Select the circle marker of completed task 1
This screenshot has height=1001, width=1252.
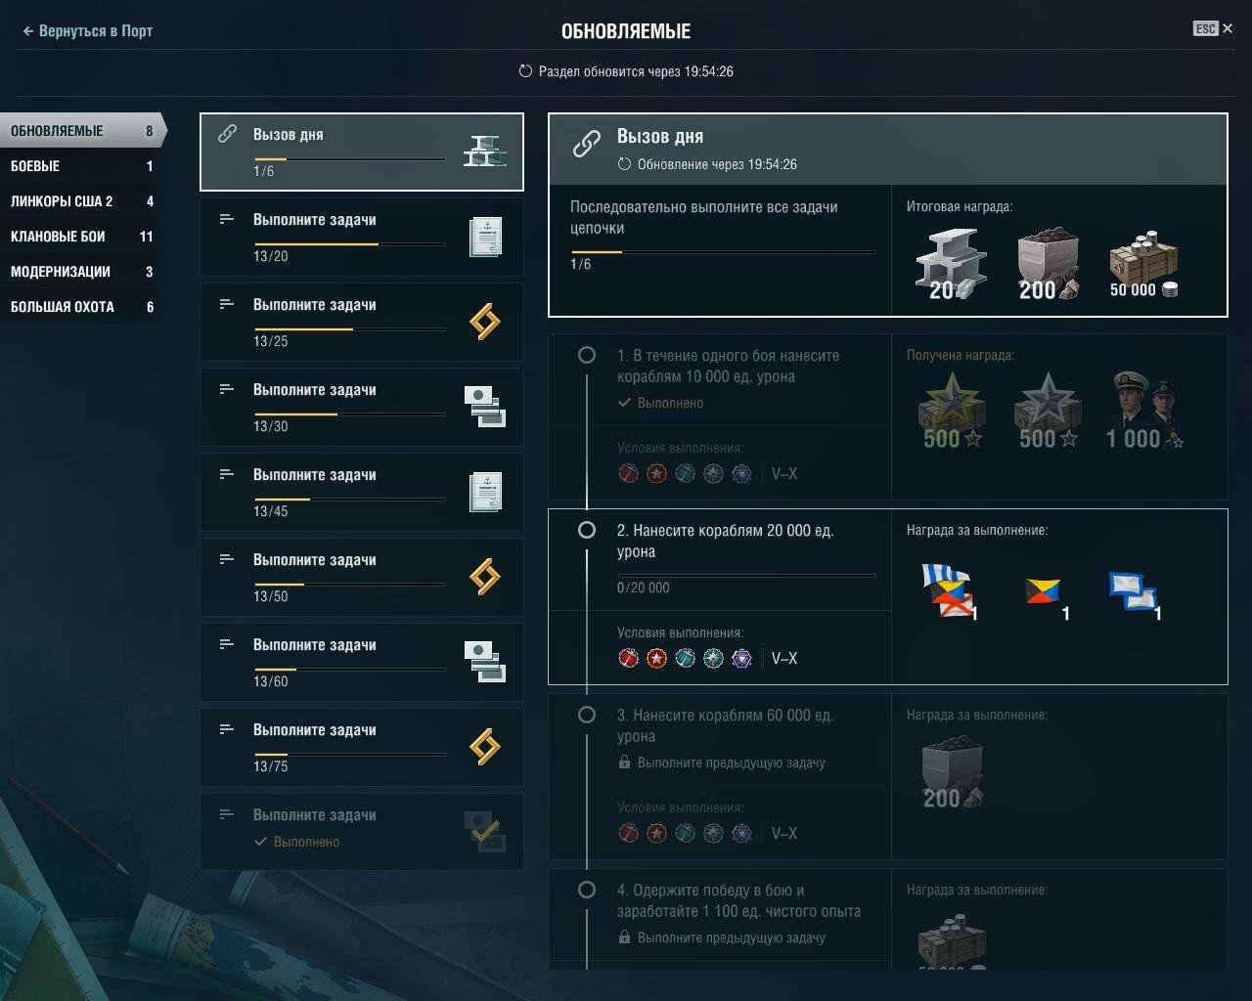click(587, 355)
